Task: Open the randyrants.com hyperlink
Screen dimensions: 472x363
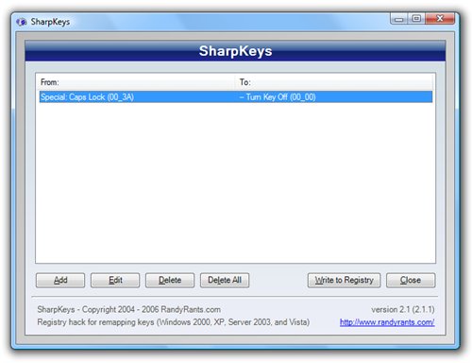Action: point(387,322)
